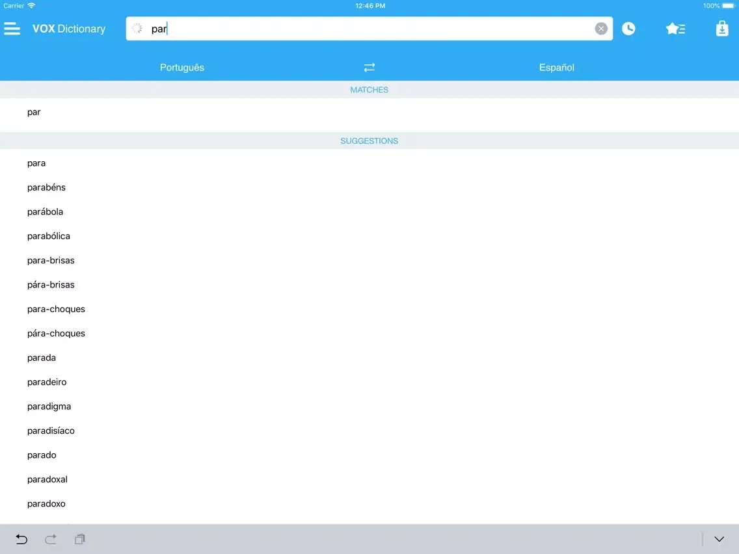The height and width of the screenshot is (554, 739).
Task: Clear the search field text
Action: [x=601, y=29]
